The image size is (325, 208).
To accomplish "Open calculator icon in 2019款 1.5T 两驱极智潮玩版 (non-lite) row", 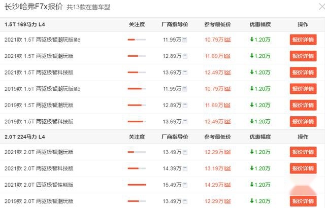I will [185, 106].
